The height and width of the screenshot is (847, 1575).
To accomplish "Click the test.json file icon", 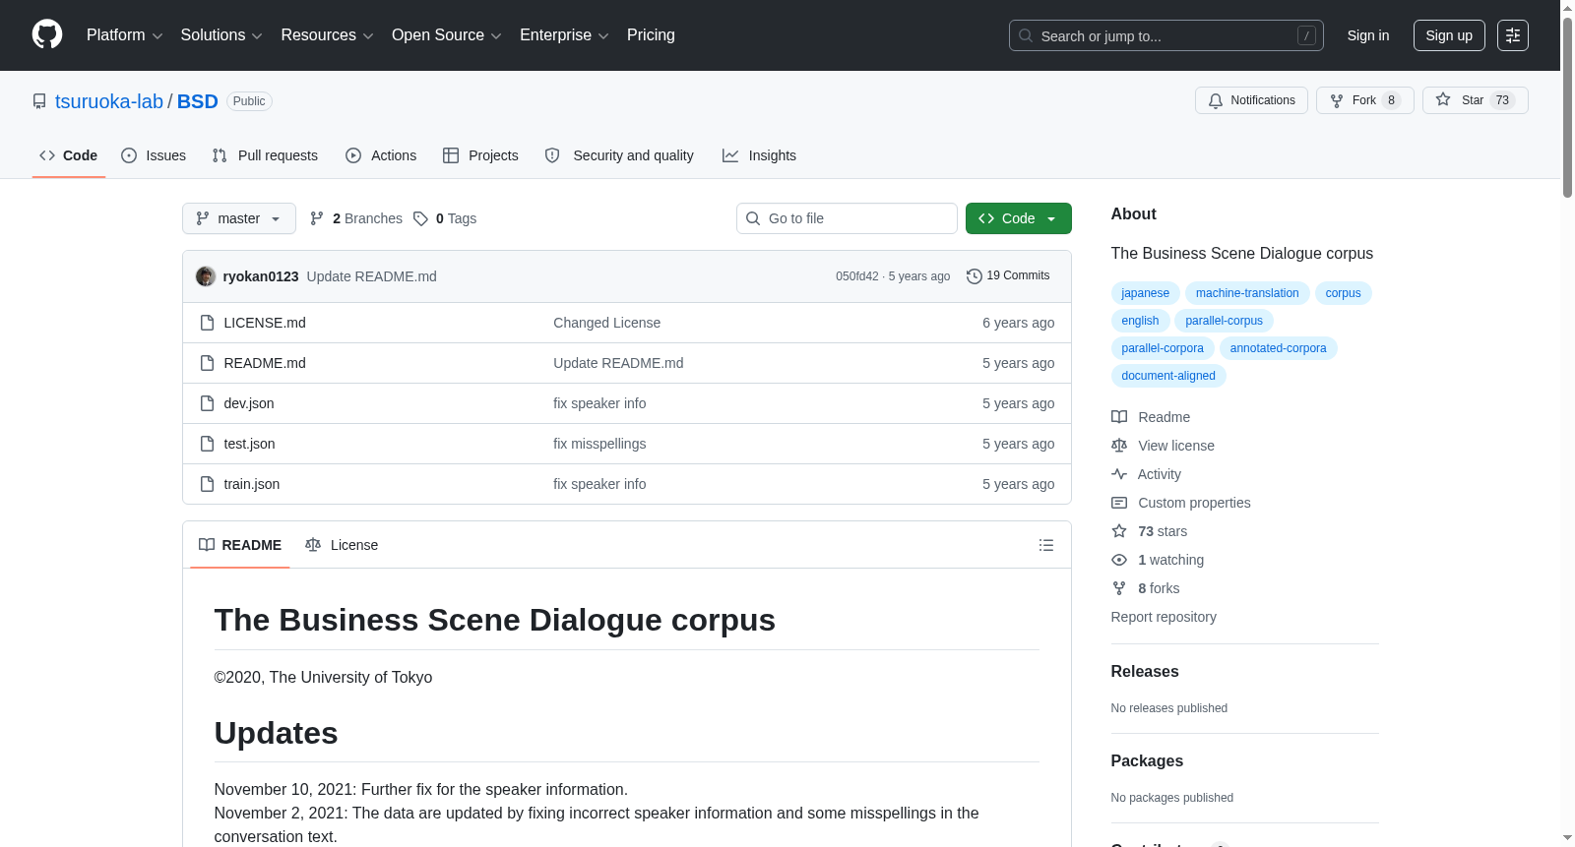I will (207, 444).
